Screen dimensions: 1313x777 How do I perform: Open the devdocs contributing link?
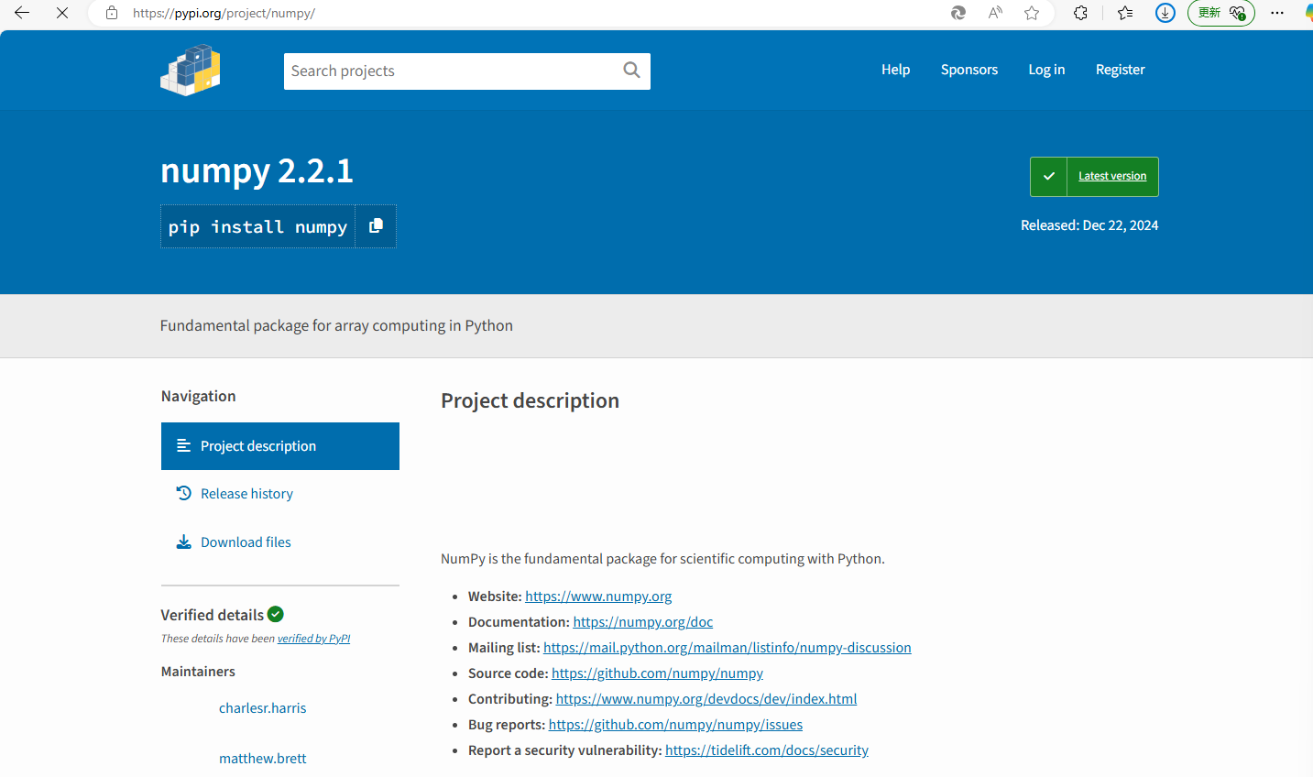tap(706, 699)
